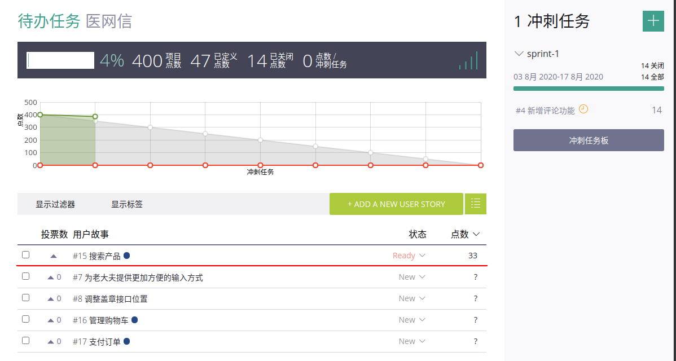The width and height of the screenshot is (676, 361).
Task: Click the vote arrow for #16 管理购物车
Action: (x=51, y=320)
